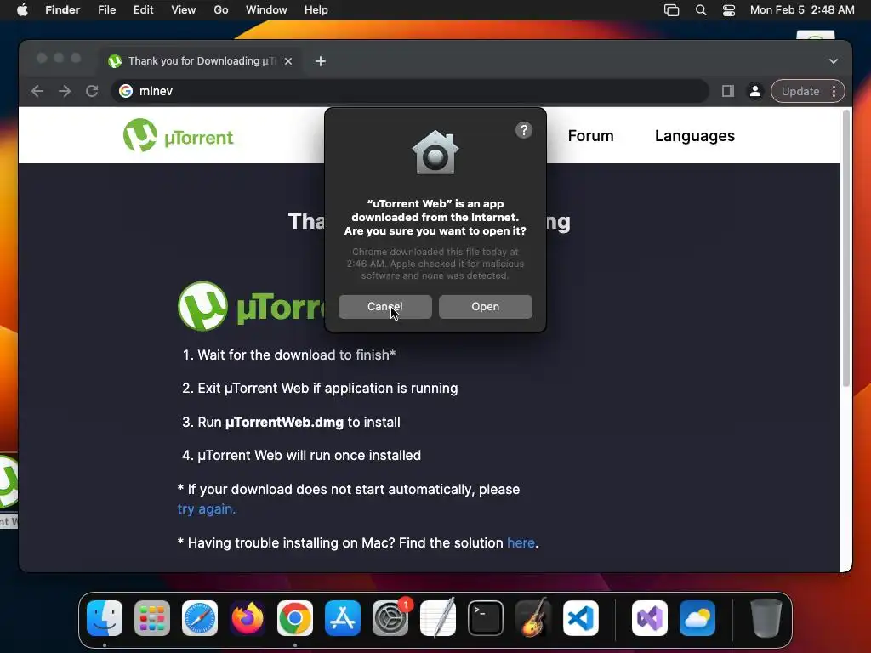Click the Chrome forward arrow

[x=65, y=91]
